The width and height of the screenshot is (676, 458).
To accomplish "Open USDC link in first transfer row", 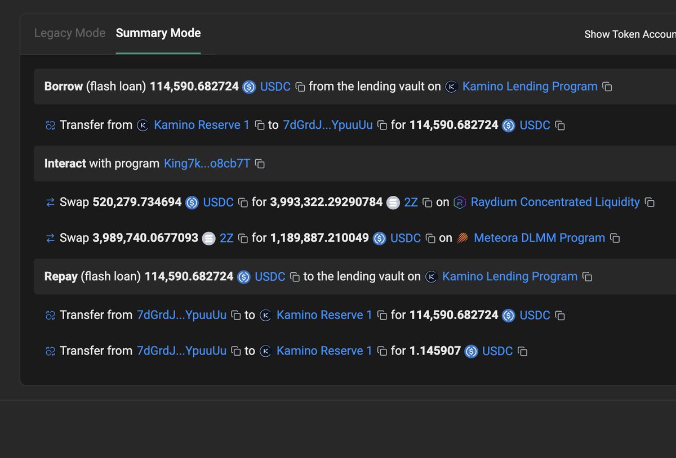I will tap(535, 125).
